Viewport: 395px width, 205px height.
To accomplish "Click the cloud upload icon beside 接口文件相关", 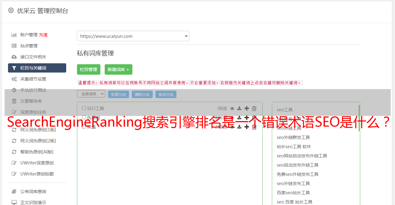I will [14, 57].
